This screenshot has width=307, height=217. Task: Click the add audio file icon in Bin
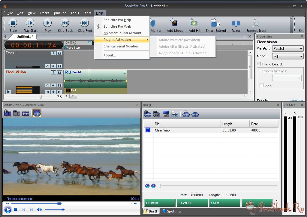147,114
